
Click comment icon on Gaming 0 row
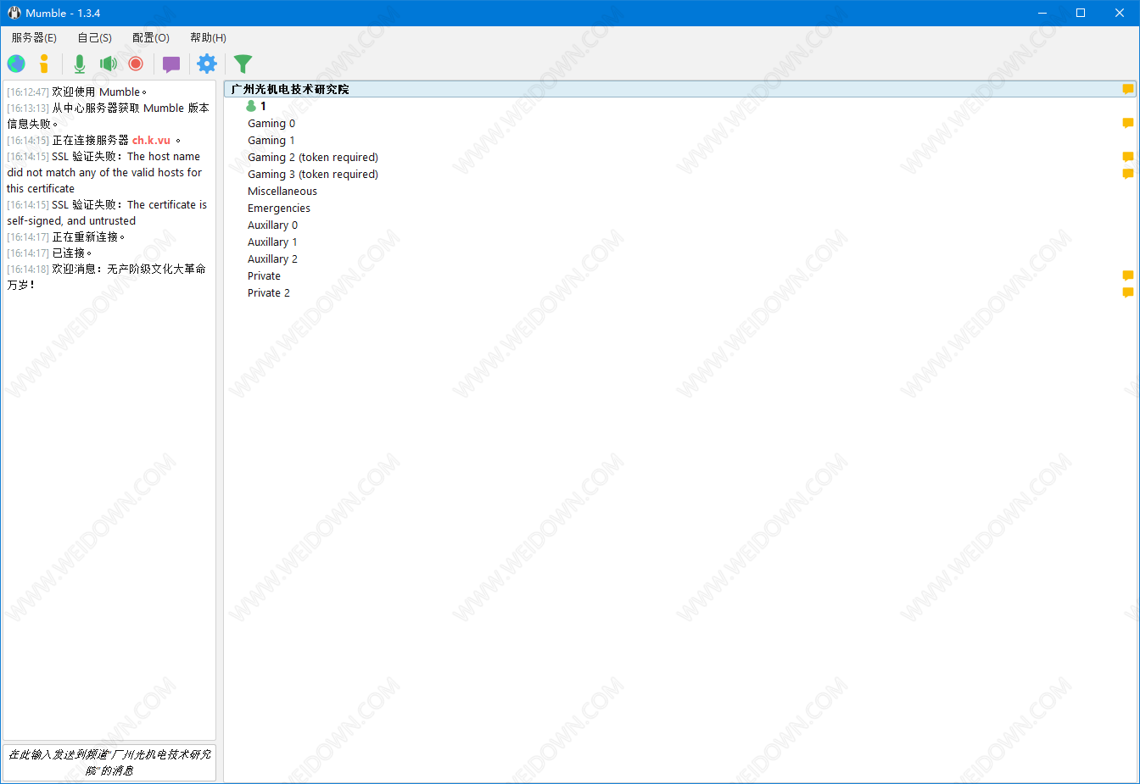point(1127,123)
